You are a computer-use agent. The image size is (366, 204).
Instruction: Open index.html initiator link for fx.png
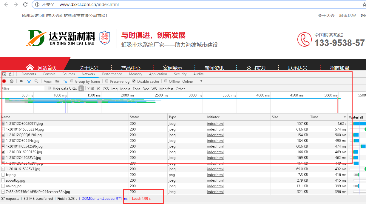point(215,174)
